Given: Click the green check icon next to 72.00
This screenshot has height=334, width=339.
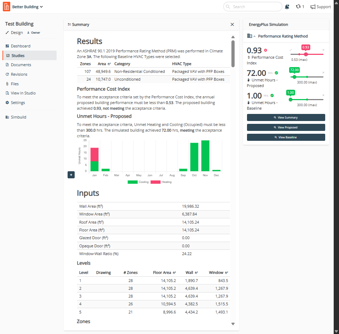Looking at the screenshot, I should (276, 73).
